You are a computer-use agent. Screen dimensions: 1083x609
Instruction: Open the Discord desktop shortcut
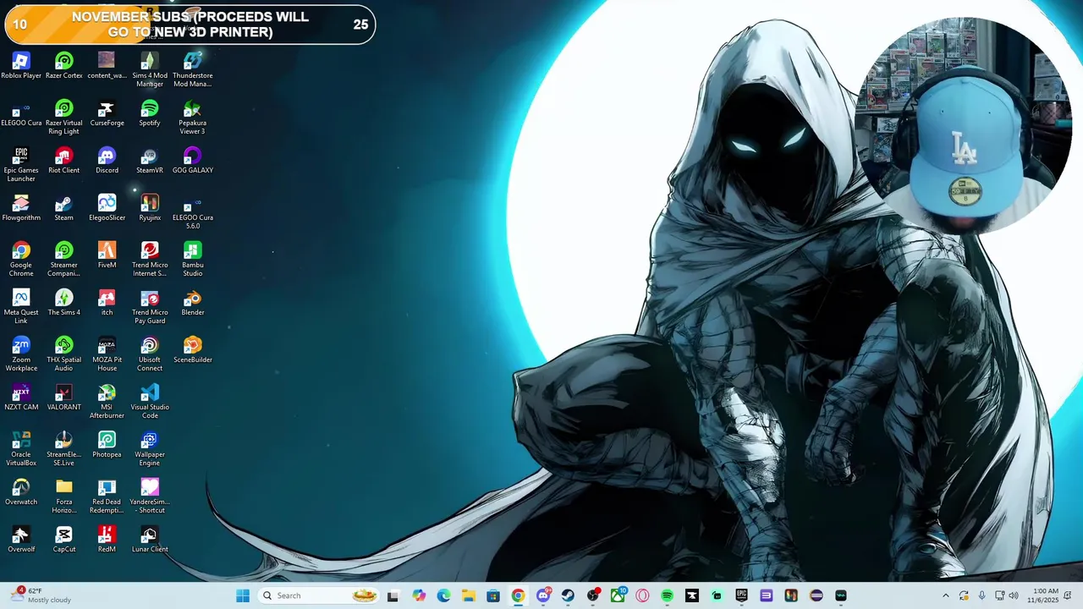(107, 161)
